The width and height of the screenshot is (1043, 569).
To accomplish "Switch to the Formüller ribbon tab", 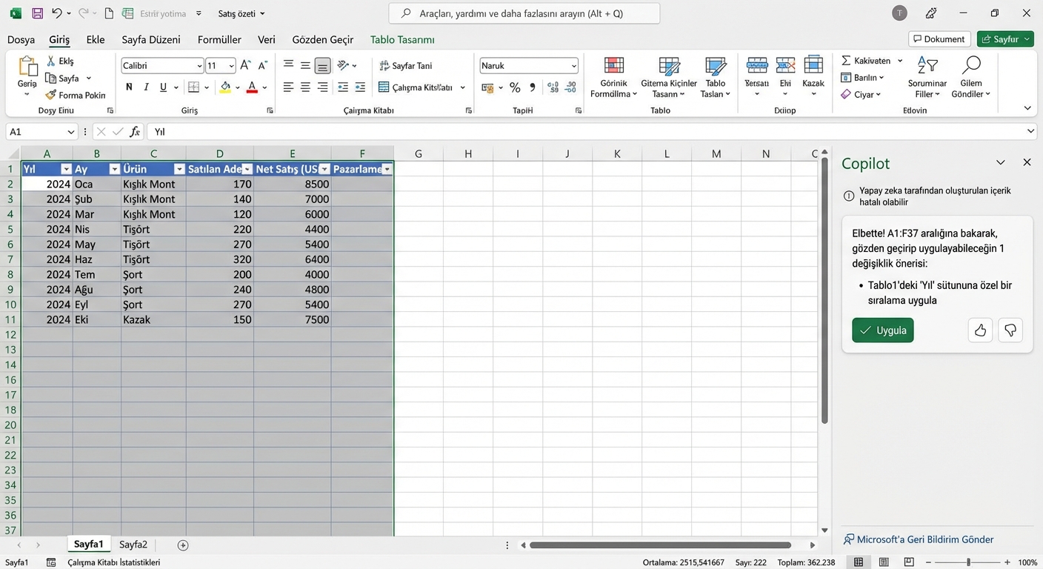I will click(x=219, y=39).
